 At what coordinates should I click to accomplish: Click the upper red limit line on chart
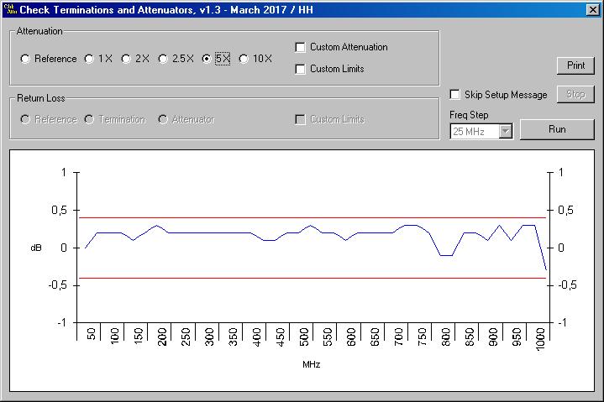pos(312,217)
